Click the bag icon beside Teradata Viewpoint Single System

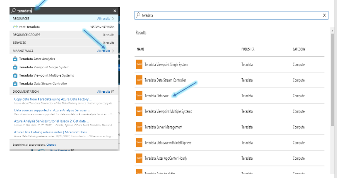tap(15, 67)
